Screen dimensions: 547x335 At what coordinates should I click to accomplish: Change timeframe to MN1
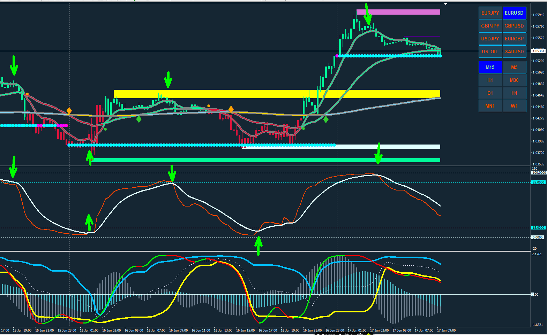pos(490,106)
